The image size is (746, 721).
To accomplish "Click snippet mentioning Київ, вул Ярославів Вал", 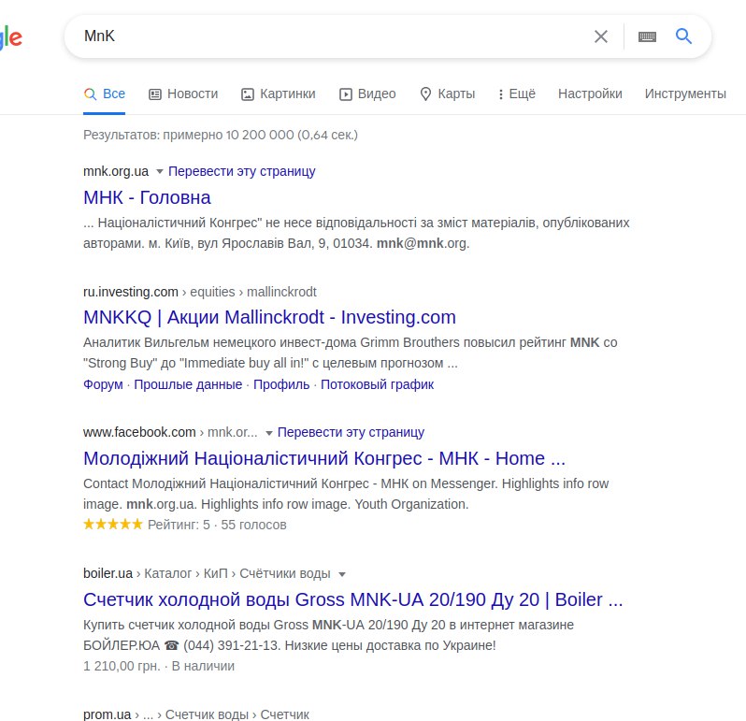I will point(356,233).
